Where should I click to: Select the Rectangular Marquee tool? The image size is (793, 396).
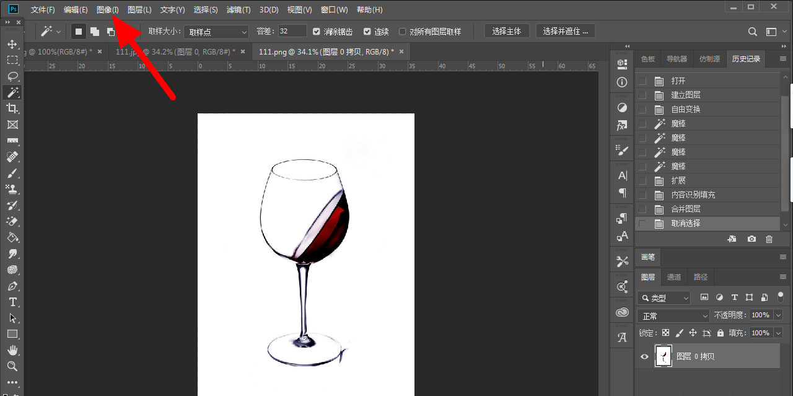(x=12, y=60)
